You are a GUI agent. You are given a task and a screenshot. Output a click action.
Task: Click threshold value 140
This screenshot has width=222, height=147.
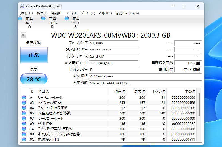point(162,113)
